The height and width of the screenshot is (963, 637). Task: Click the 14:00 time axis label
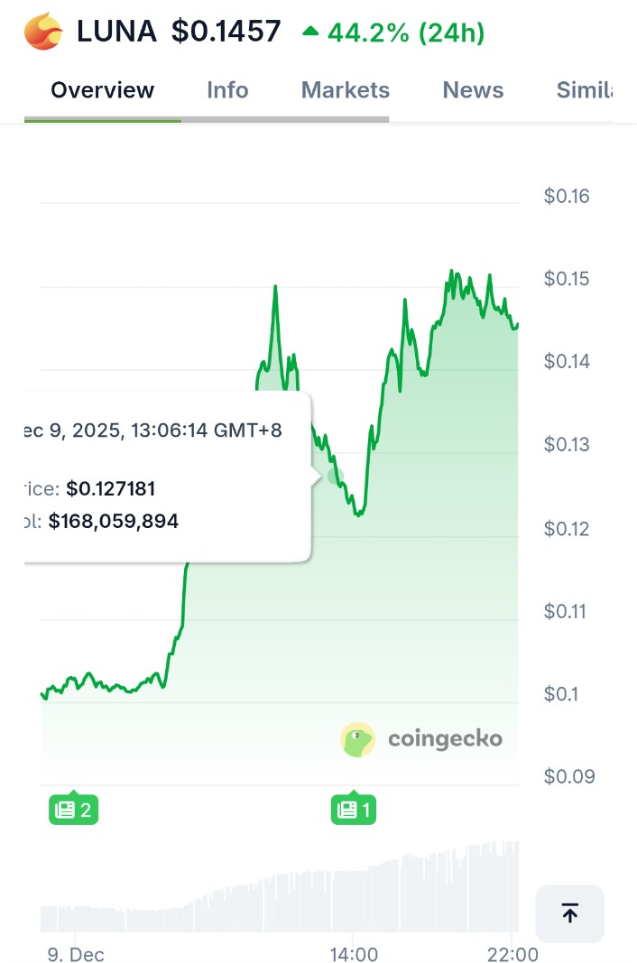pos(354,954)
